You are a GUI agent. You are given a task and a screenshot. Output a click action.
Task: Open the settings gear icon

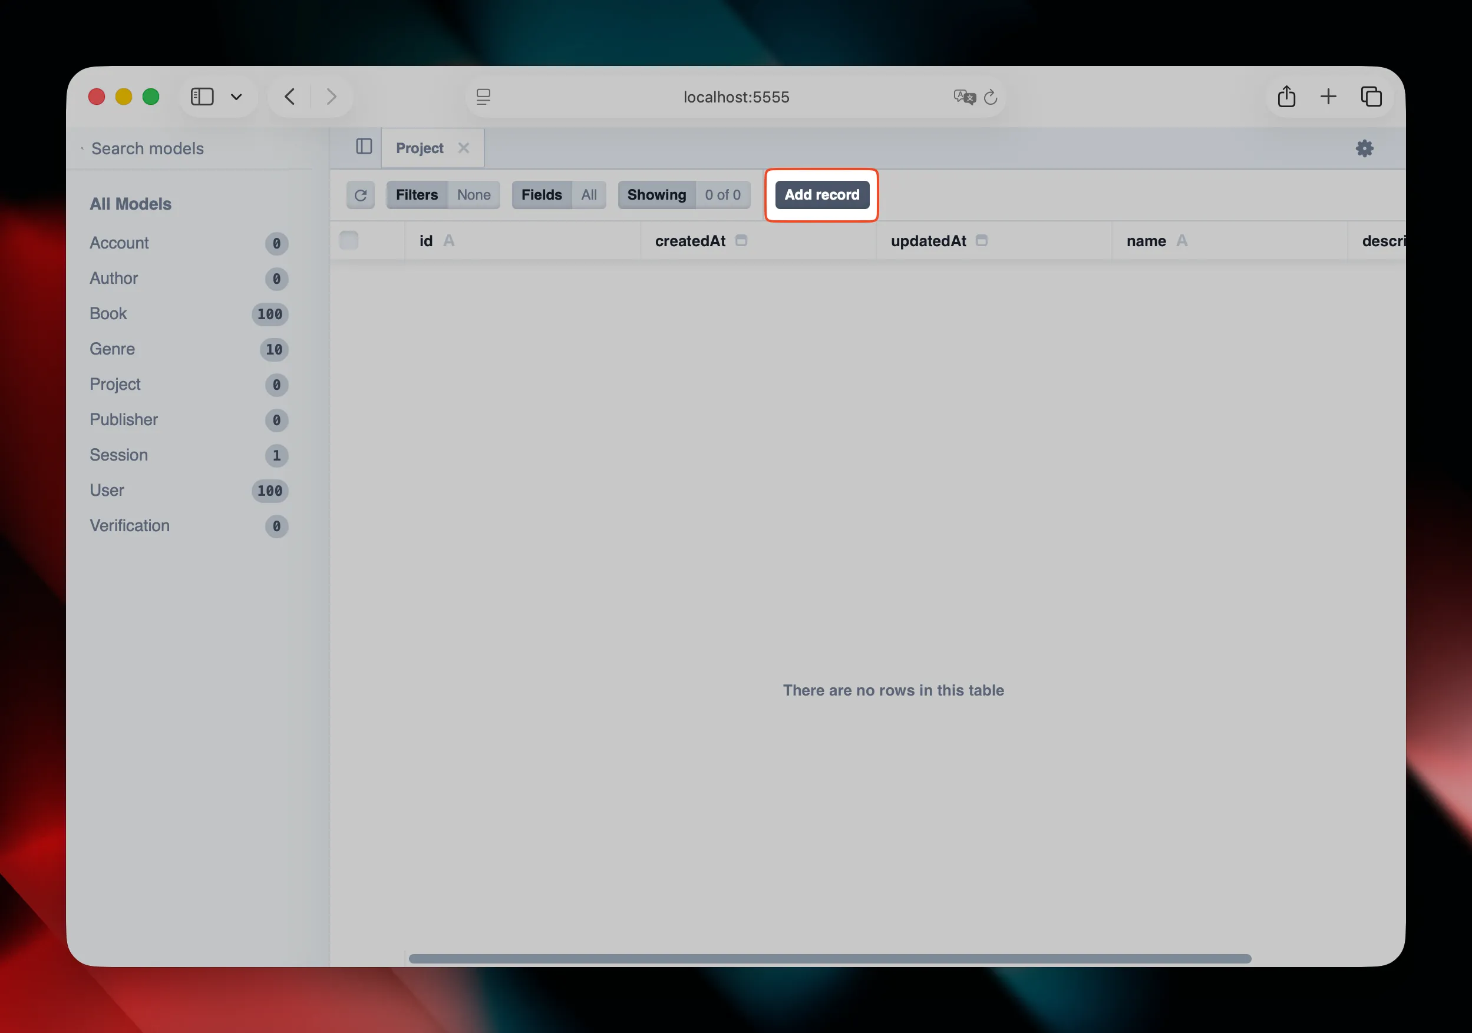click(x=1364, y=148)
